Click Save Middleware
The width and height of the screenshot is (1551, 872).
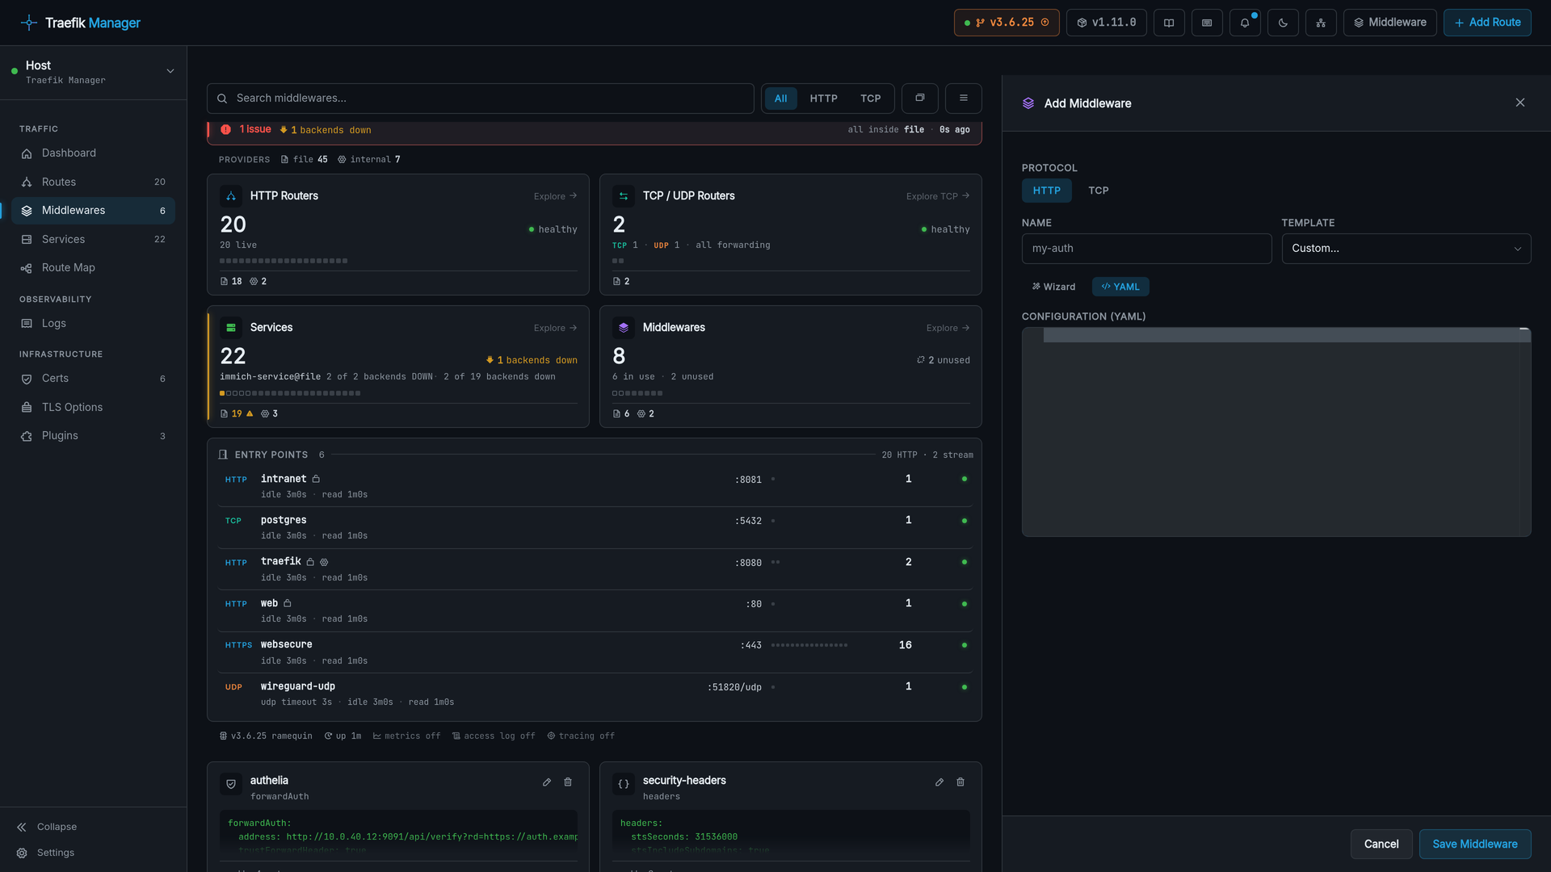coord(1474,844)
